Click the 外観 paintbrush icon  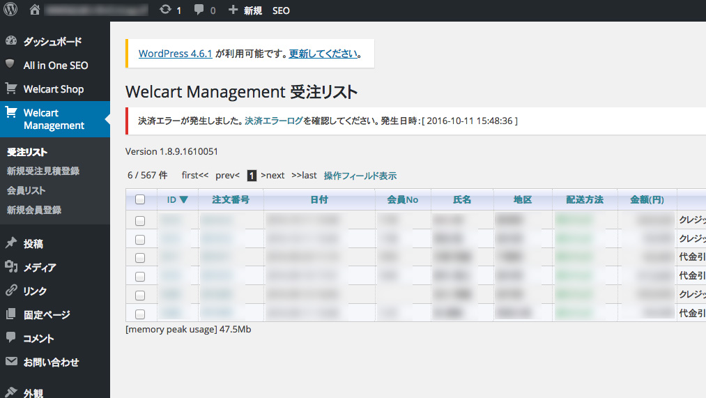[11, 392]
